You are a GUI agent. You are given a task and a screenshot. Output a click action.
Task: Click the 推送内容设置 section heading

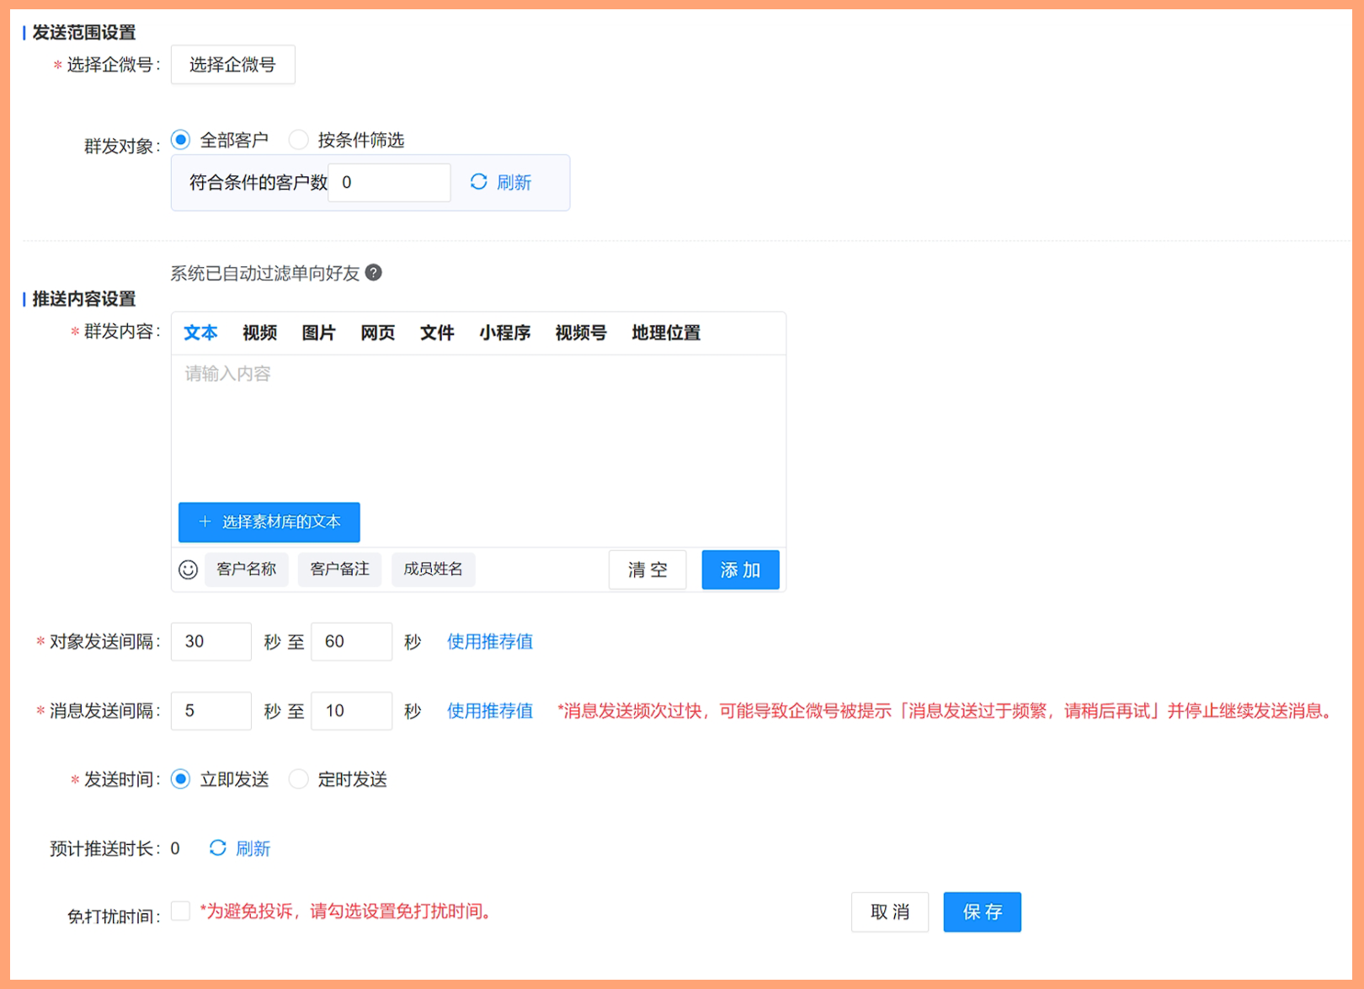coord(84,299)
